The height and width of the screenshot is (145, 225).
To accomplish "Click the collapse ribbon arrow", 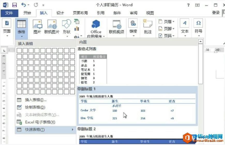I will point(224,43).
